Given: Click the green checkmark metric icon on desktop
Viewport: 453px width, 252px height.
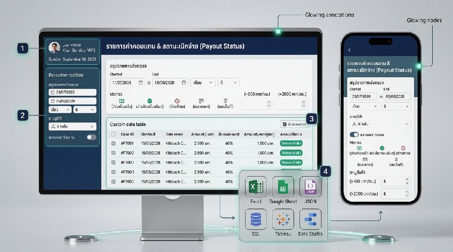Looking at the screenshot, I should point(150,101).
